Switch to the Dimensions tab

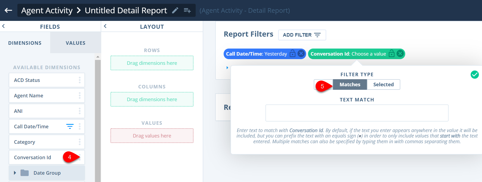25,43
